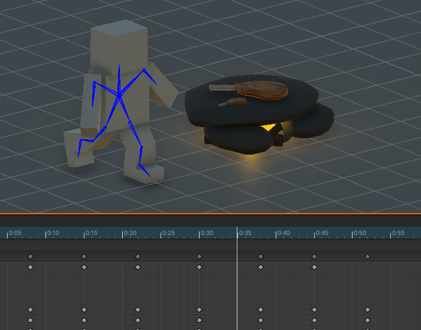Screen dimensions: 421x330
Task: Click the 0:05 mark on the timeline ruler
Action: tap(8, 233)
